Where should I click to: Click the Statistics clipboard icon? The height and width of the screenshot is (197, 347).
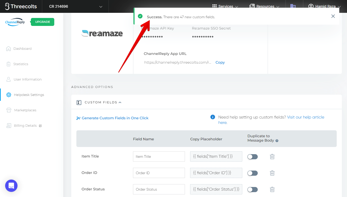(8, 64)
